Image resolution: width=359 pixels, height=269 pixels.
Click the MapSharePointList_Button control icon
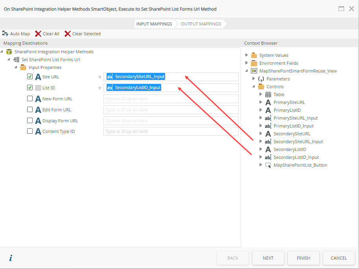coord(268,165)
